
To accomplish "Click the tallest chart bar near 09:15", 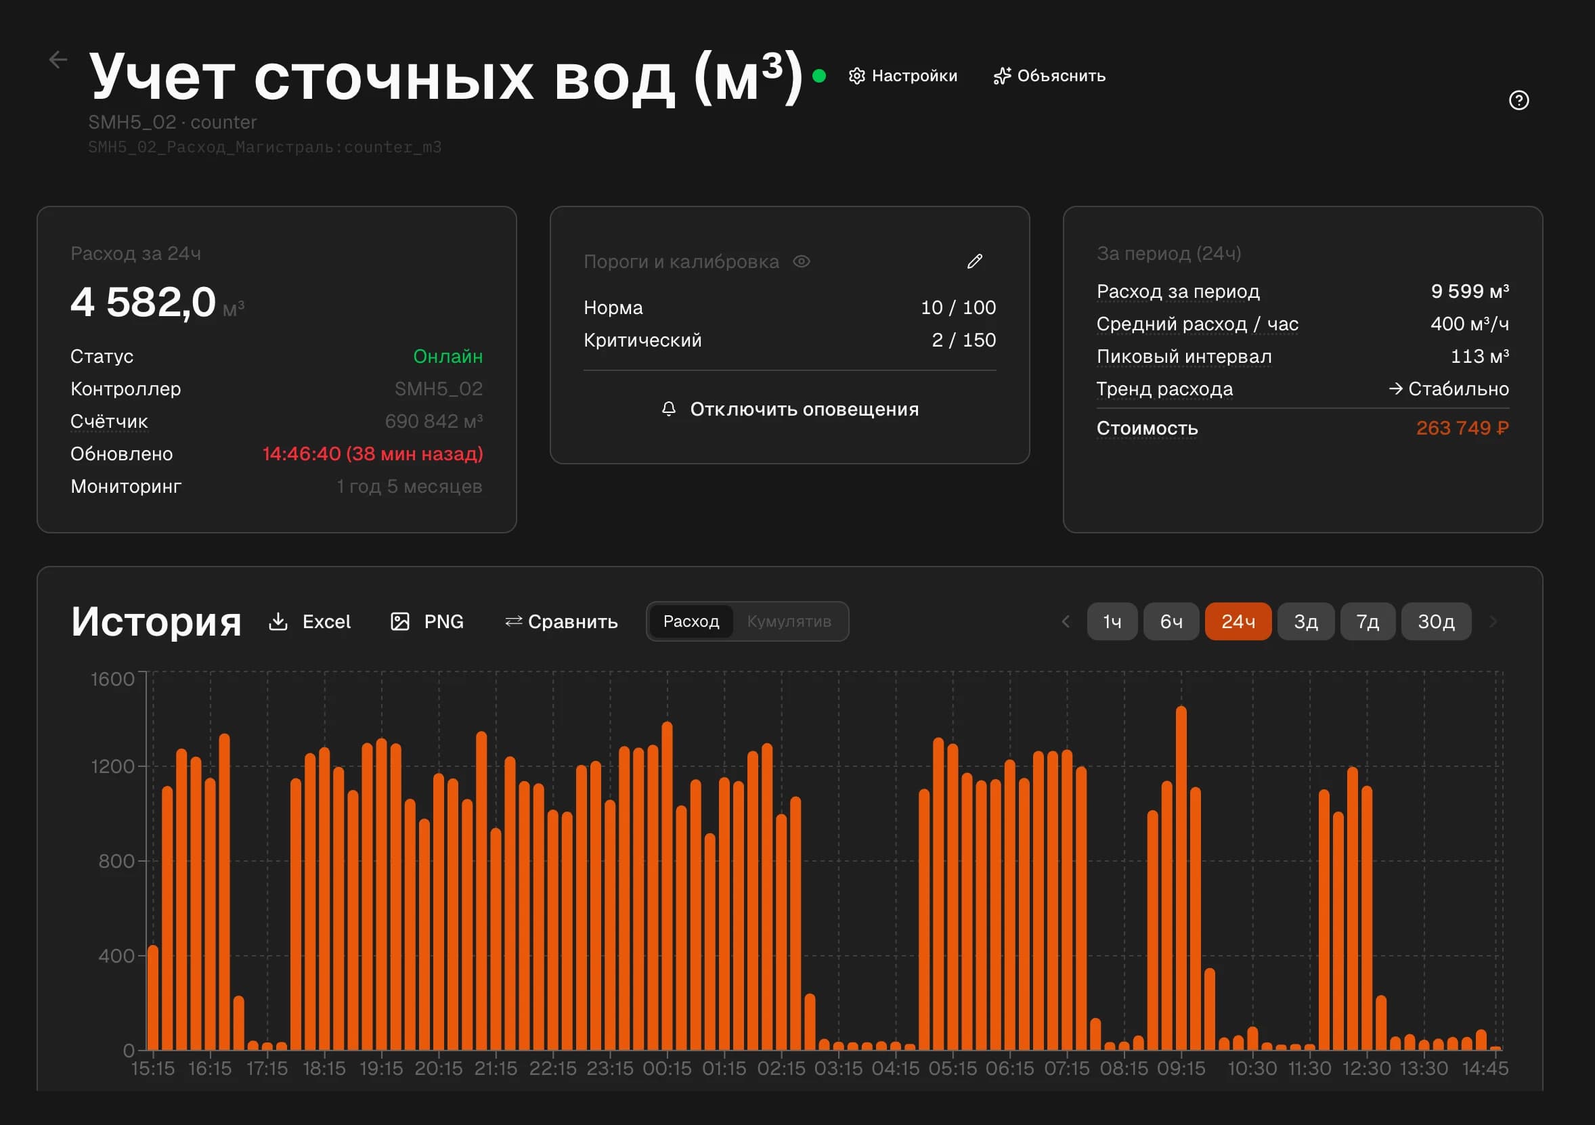I will 1181,878.
